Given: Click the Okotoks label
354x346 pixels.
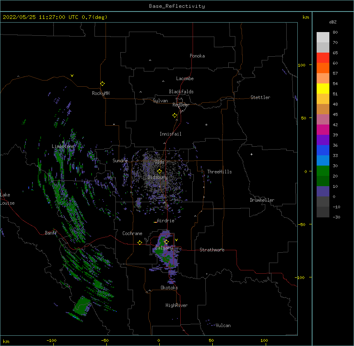Looking at the screenshot, I should point(169,288).
